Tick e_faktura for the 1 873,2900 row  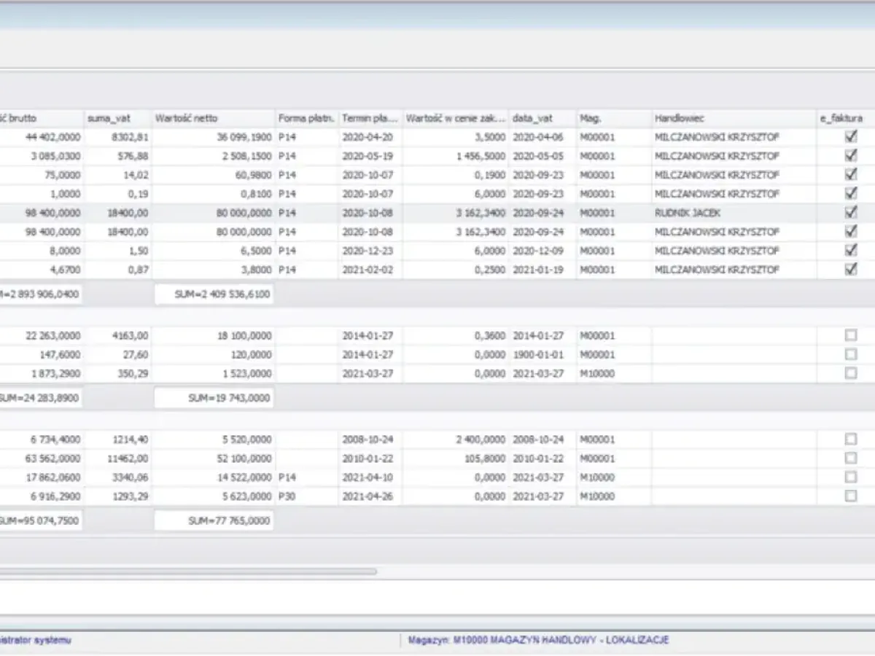tap(850, 373)
